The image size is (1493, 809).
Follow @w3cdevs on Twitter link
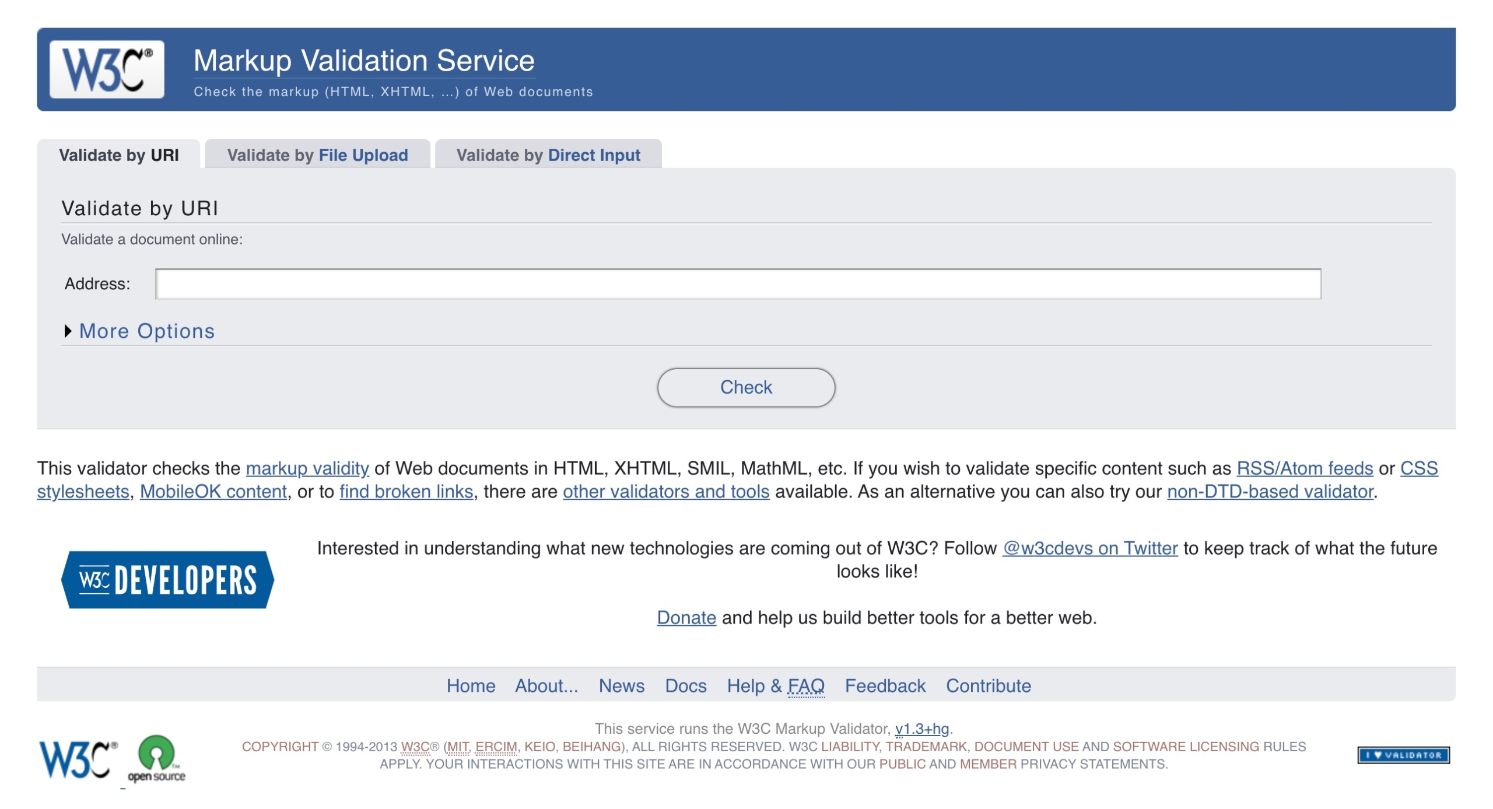(x=1090, y=548)
